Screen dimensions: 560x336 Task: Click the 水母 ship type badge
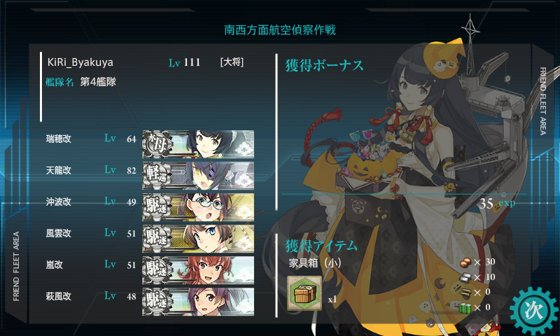coord(157,144)
